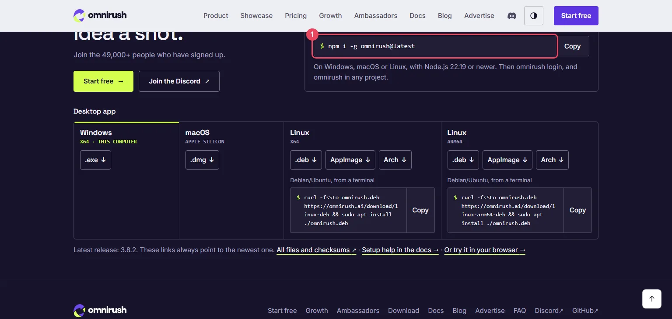This screenshot has height=319, width=672.
Task: Click FAQ in the footer
Action: click(x=520, y=311)
